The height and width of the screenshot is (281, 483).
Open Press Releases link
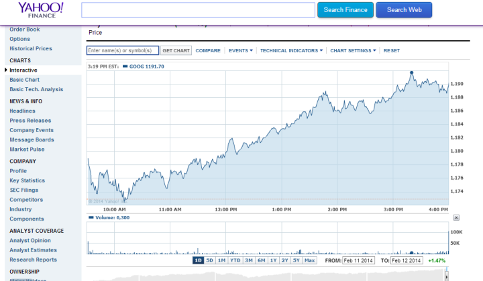[30, 121]
